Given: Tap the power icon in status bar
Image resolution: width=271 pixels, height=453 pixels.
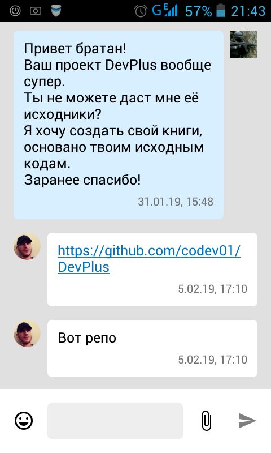Looking at the screenshot, I should (15, 11).
